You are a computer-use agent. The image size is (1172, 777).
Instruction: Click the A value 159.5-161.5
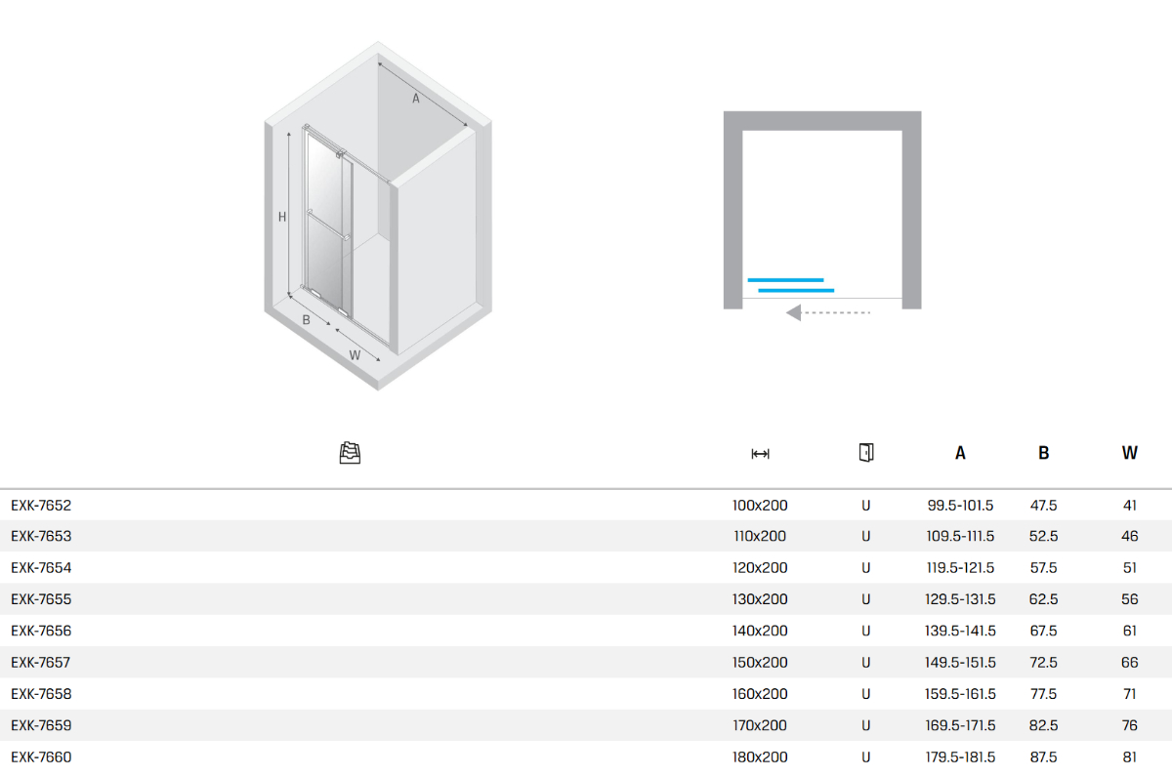click(x=961, y=694)
